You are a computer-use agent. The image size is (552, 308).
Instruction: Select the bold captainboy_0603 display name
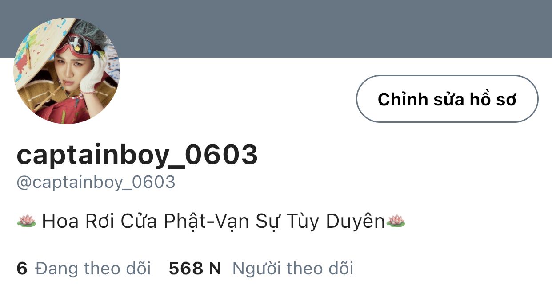pyautogui.click(x=137, y=155)
